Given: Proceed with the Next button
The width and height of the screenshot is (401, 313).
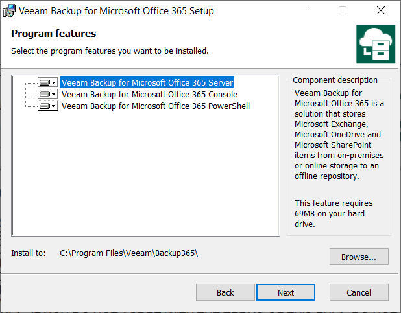Looking at the screenshot, I should point(286,292).
